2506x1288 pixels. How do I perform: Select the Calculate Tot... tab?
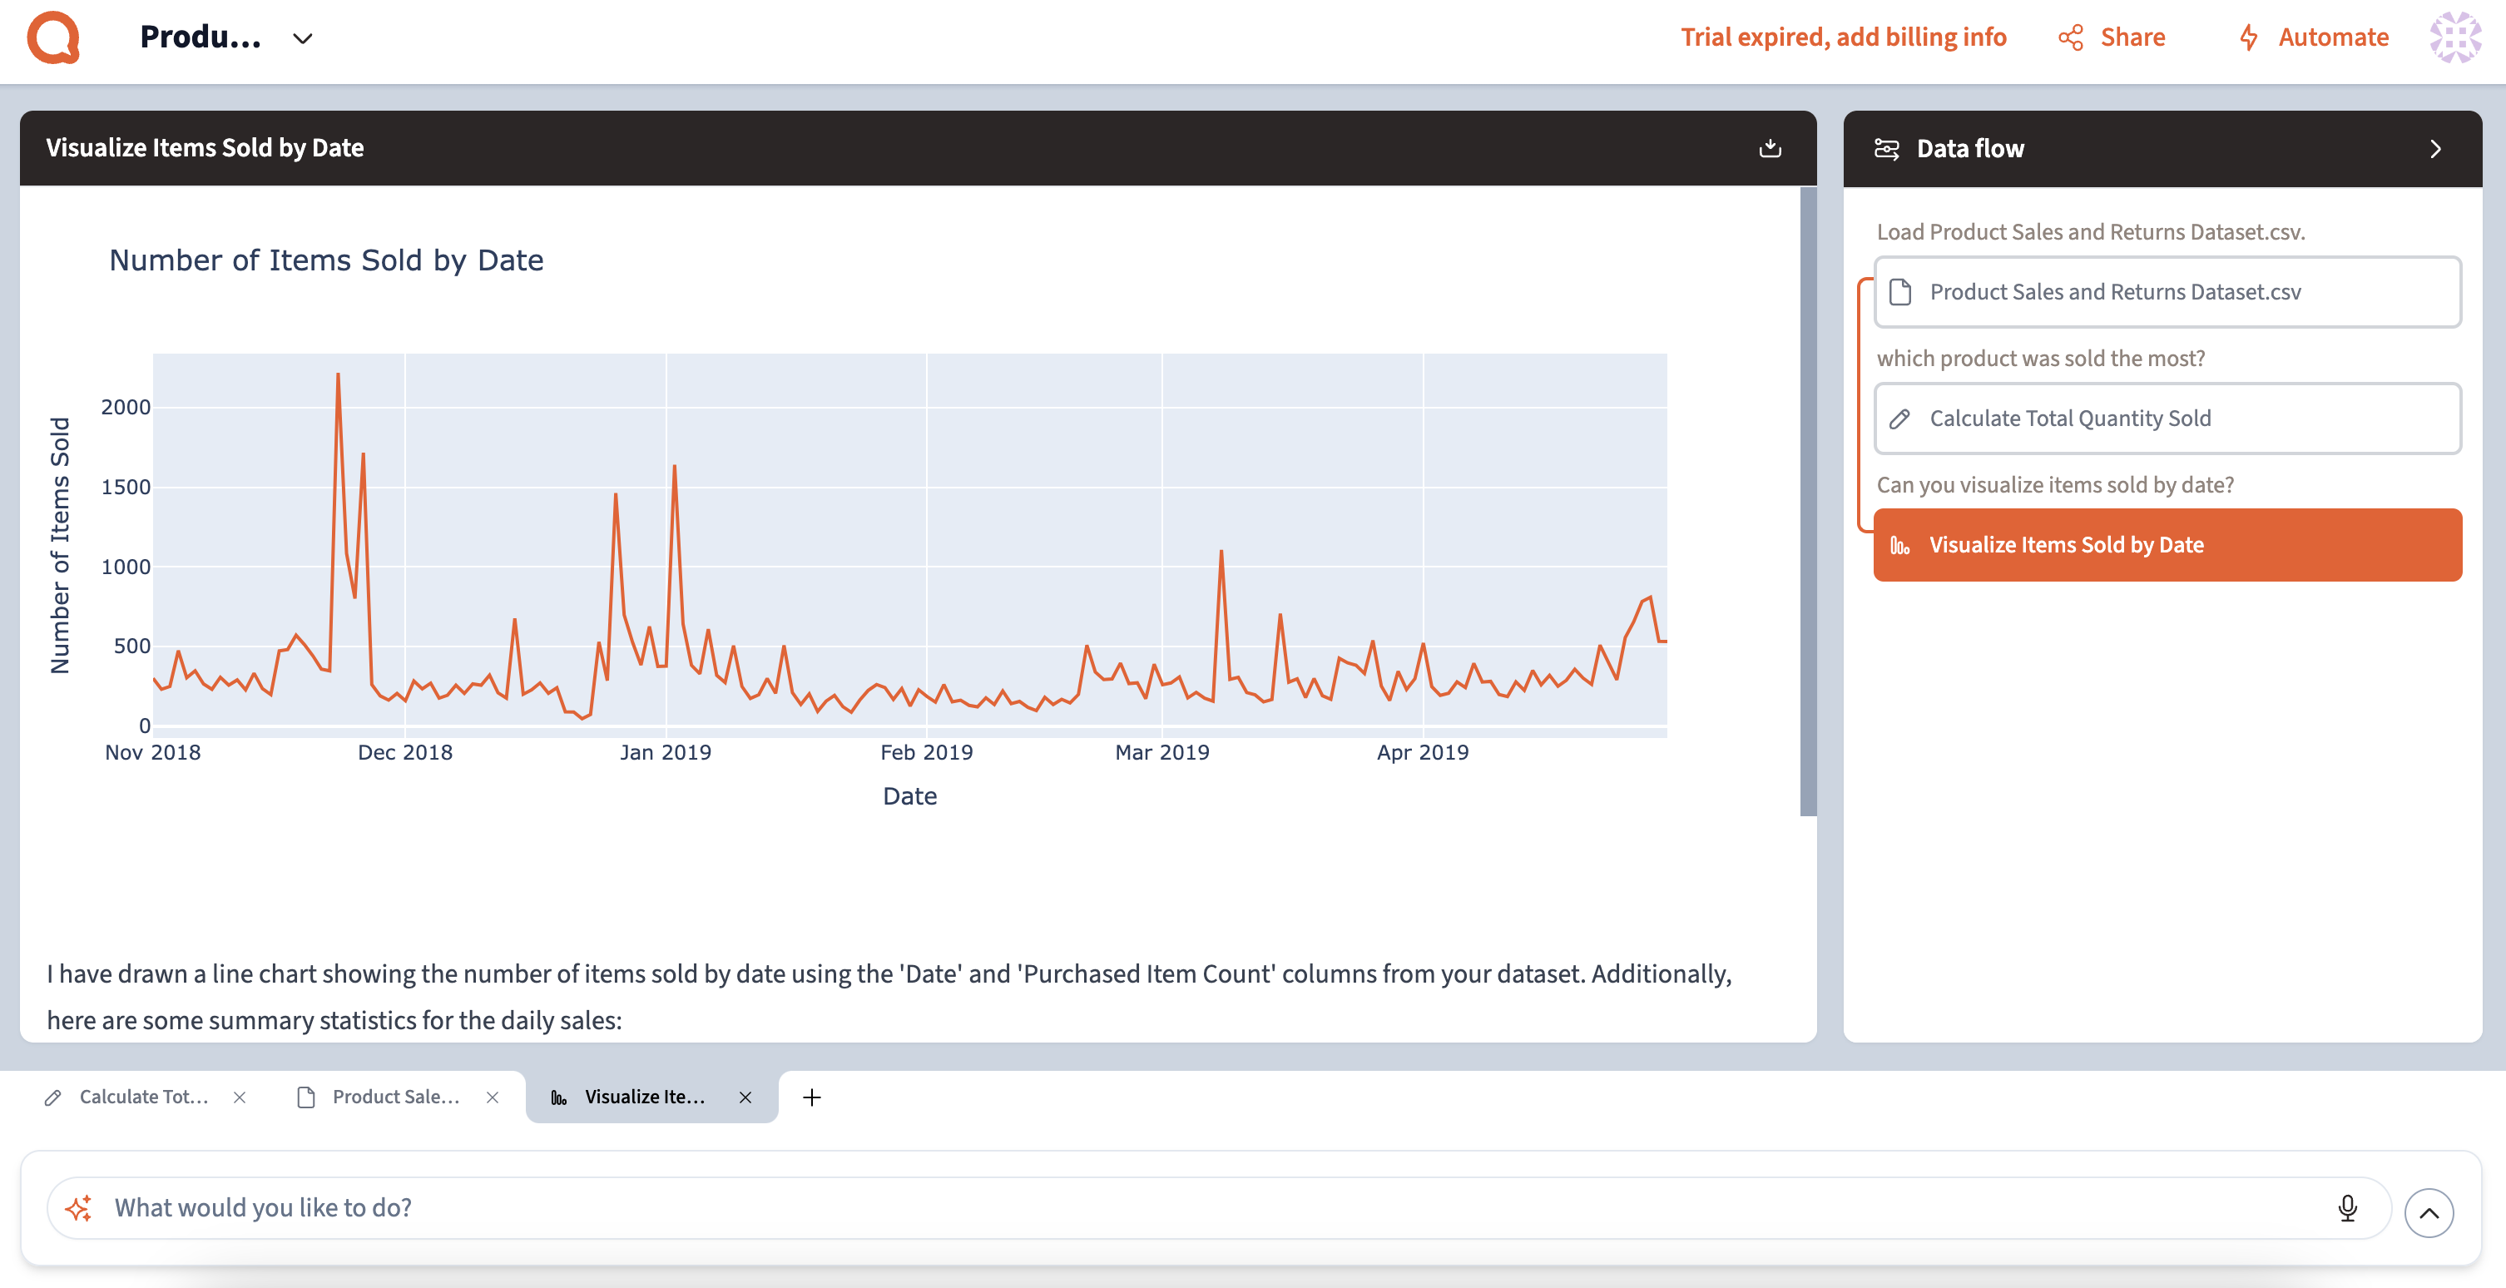pos(143,1096)
